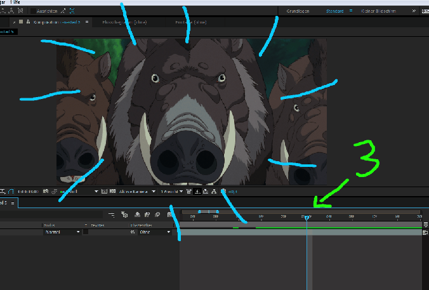
Task: Open the Komposition panel menu
Action: click(x=87, y=22)
